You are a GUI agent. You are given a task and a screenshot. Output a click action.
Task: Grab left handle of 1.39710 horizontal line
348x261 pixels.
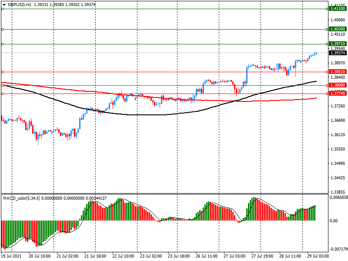(2, 44)
